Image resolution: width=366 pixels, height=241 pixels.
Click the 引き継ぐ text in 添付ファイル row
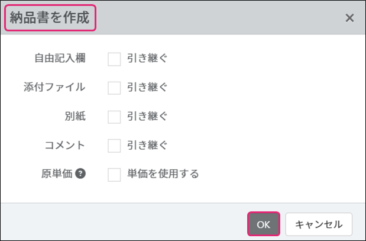[147, 88]
